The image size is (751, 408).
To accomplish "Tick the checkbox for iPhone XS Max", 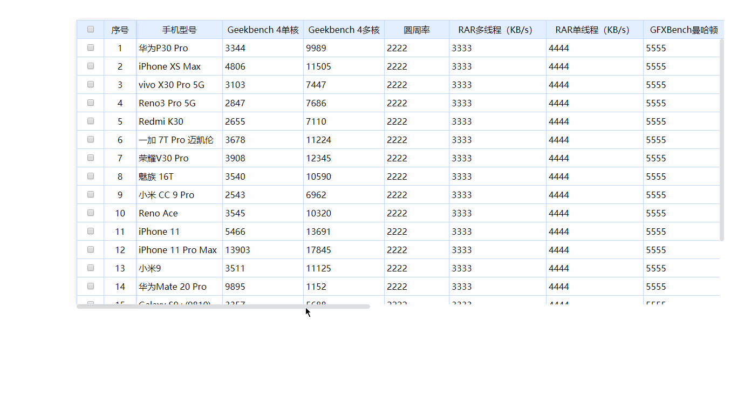I will coord(91,66).
